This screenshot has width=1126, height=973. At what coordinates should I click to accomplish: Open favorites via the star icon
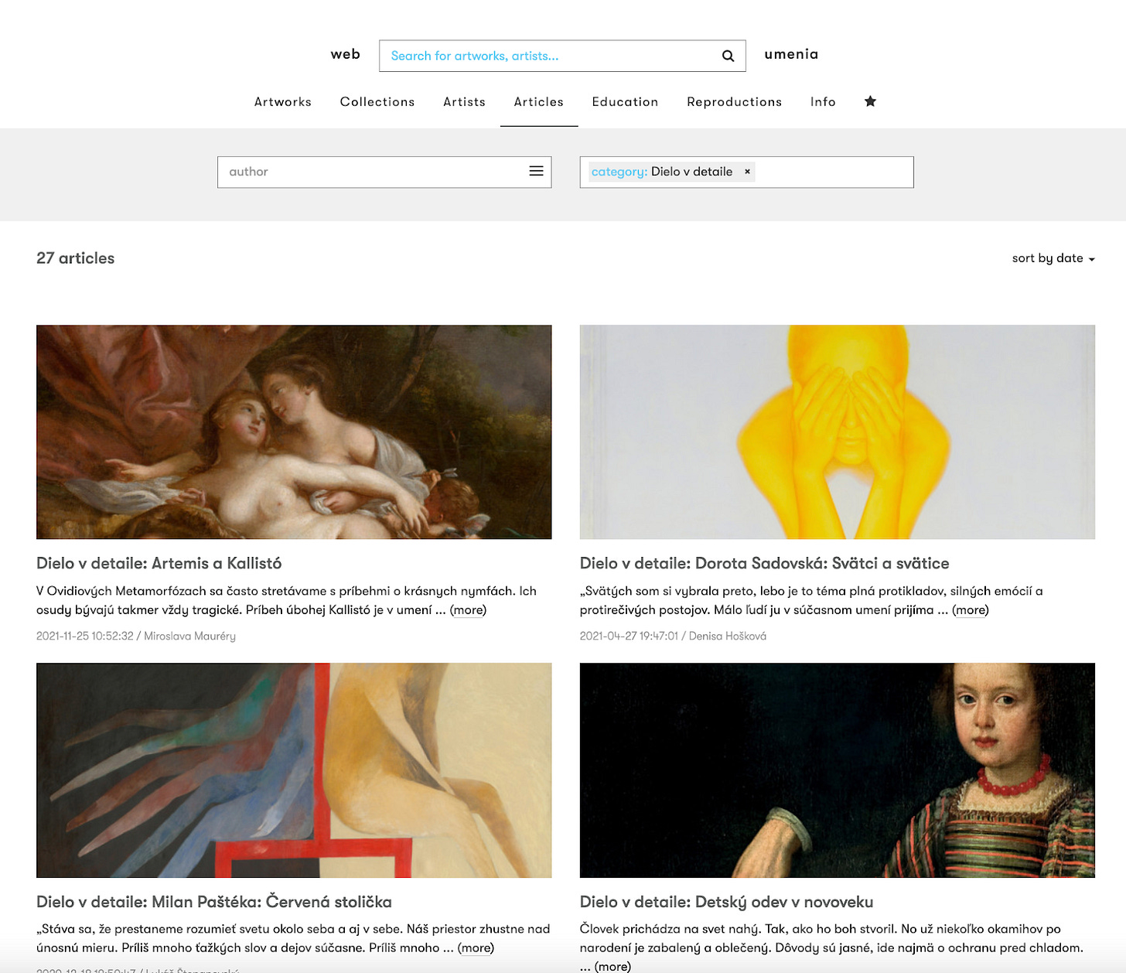tap(870, 101)
